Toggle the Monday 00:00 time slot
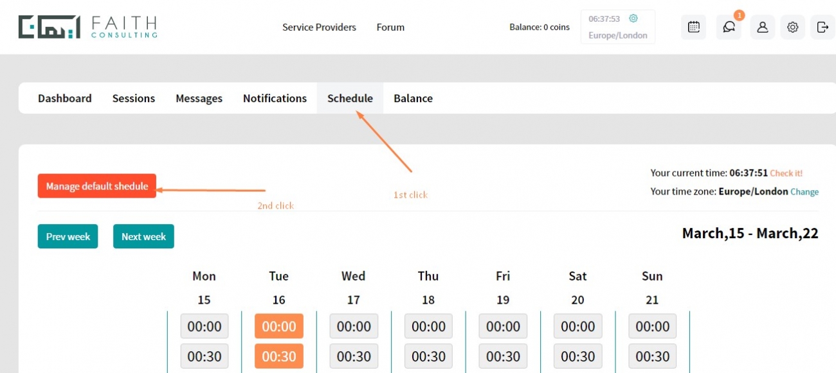Screen dimensions: 836x373 pyautogui.click(x=204, y=326)
